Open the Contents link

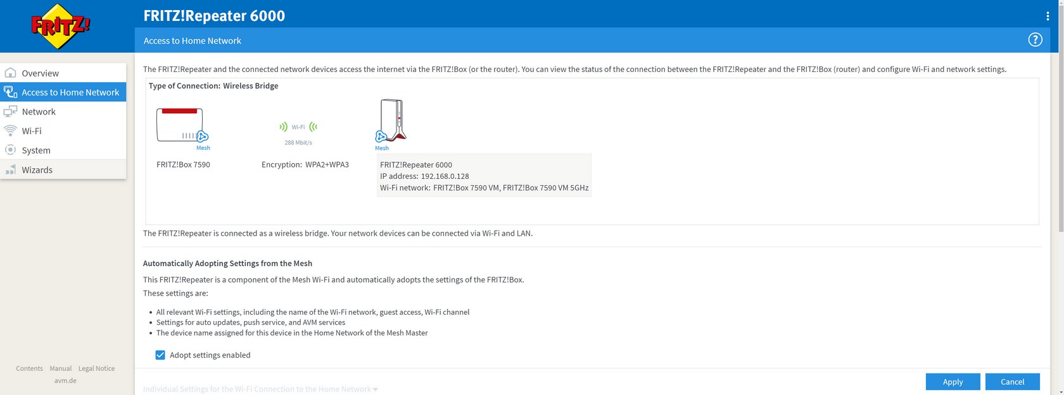pos(29,368)
